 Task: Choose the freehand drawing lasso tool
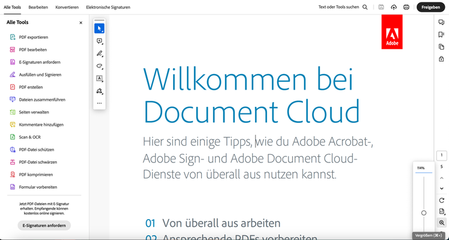click(x=99, y=66)
